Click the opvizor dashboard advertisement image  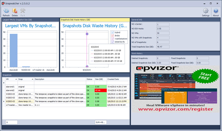[x=176, y=89]
